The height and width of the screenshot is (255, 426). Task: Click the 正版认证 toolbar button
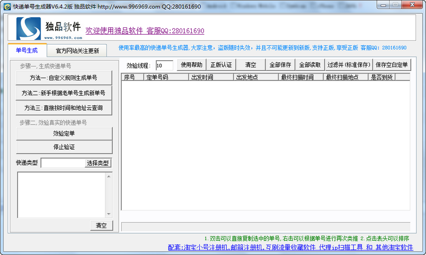pos(221,65)
